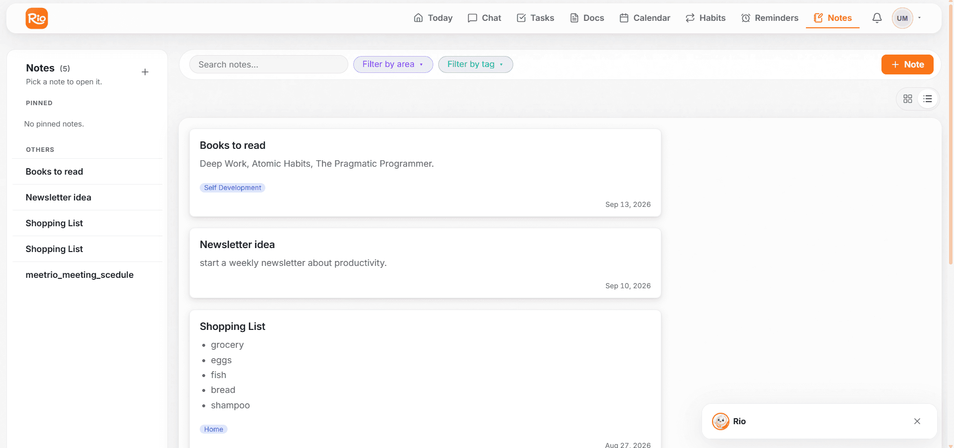Open the Docs tab
The width and height of the screenshot is (954, 448).
587,18
